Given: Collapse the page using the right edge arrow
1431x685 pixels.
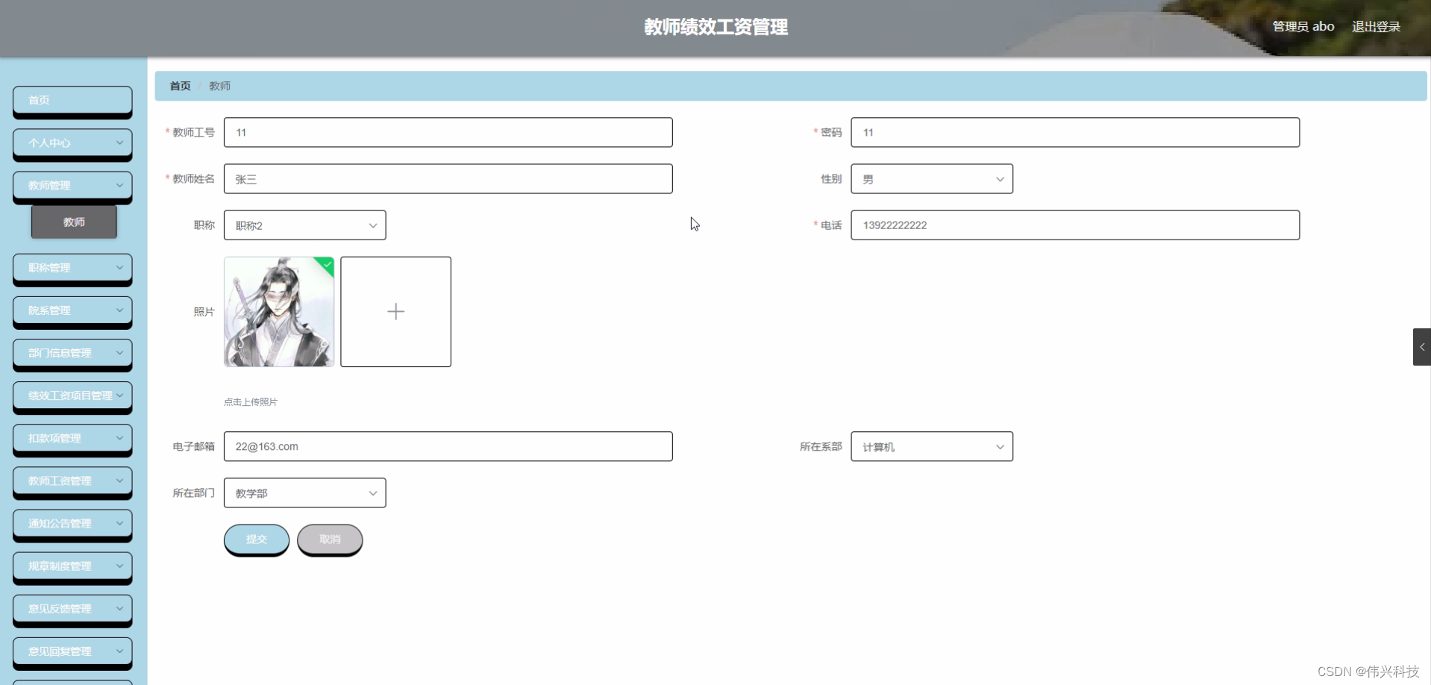Looking at the screenshot, I should (1422, 346).
